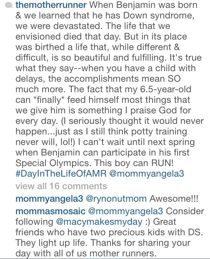Tap @mommyangela3 mention beside the hashtag
Viewport: 210px width, 259px height.
click(x=150, y=174)
